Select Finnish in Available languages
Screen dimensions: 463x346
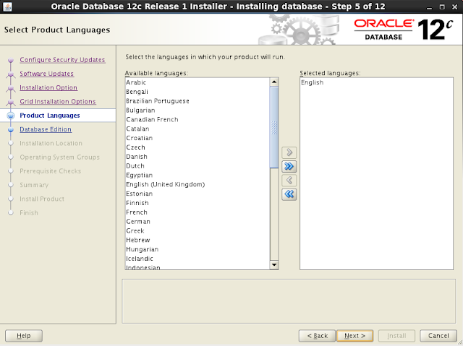point(197,203)
